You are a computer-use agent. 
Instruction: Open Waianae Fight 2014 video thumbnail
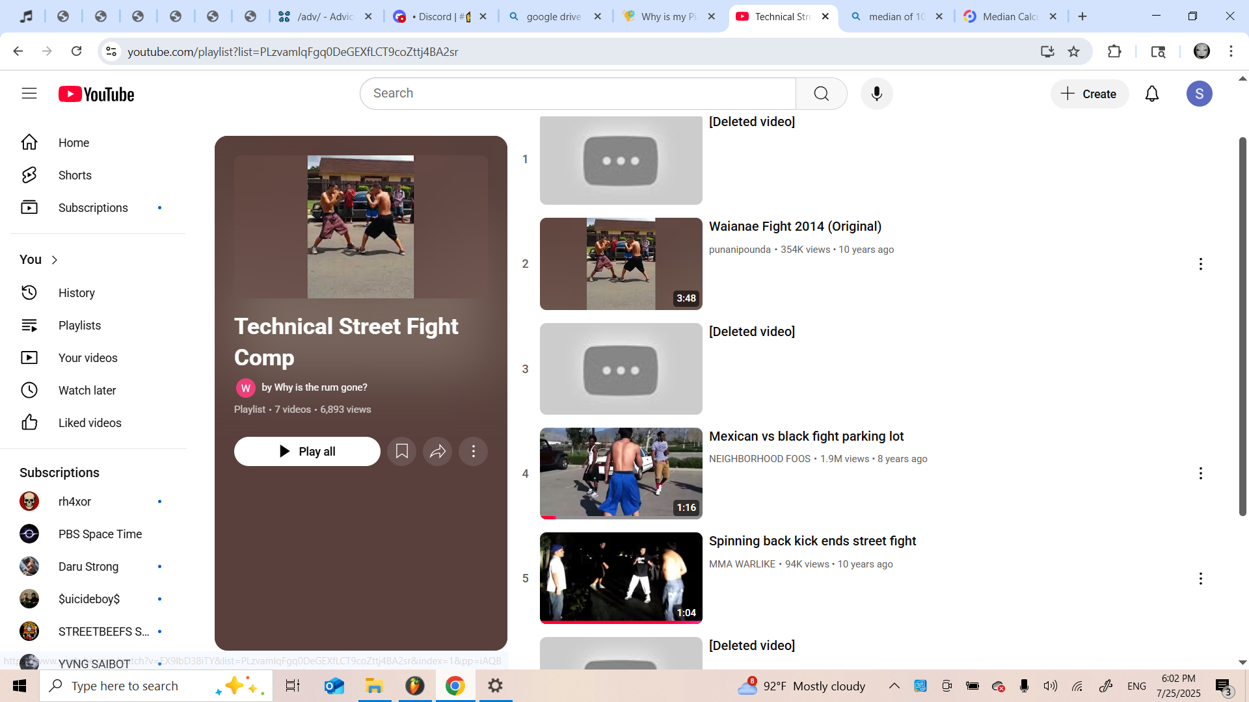pyautogui.click(x=621, y=264)
